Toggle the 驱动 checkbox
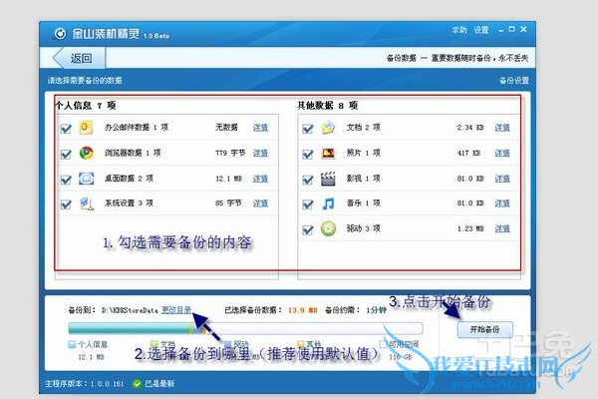This screenshot has width=598, height=399. 307,229
